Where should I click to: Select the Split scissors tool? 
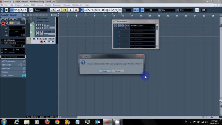[x=89, y=10]
